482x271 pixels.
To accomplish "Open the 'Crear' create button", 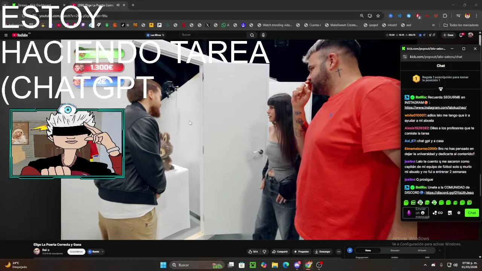I will pos(448,35).
